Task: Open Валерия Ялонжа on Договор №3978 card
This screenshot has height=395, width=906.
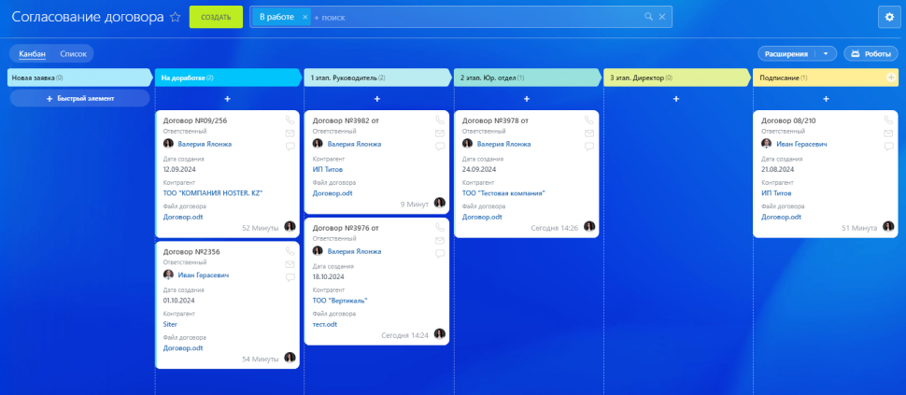Action: pos(504,144)
